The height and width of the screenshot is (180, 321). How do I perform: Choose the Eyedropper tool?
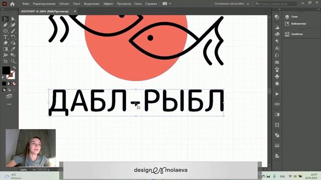click(13, 49)
